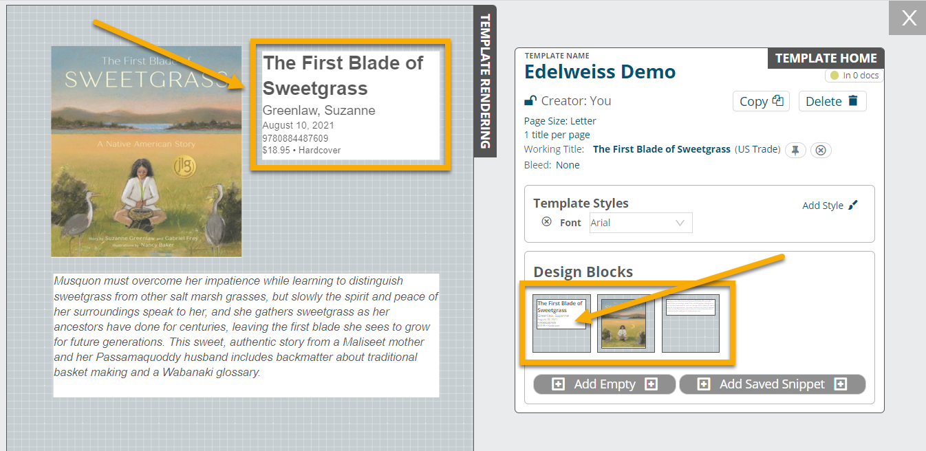926x451 pixels.
Task: Click the '1 title per page' text
Action: pos(557,135)
